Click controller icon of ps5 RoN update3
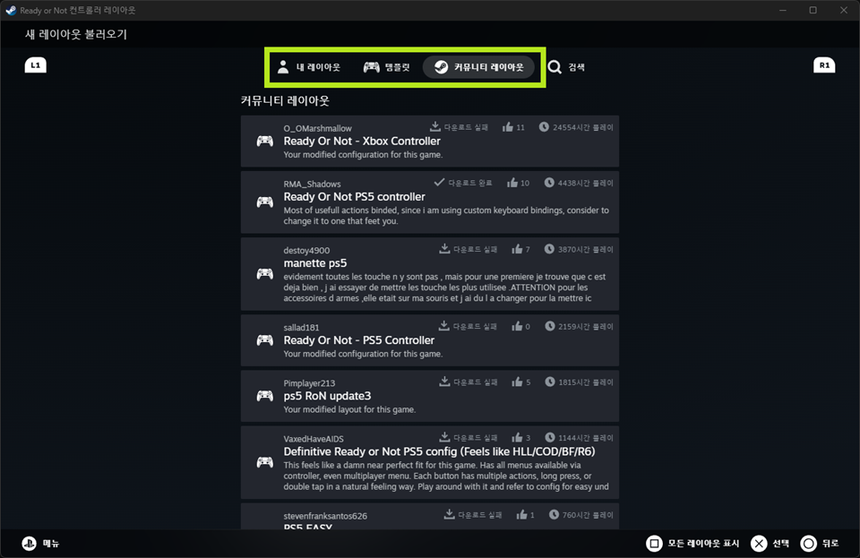The height and width of the screenshot is (558, 860). pyautogui.click(x=265, y=396)
